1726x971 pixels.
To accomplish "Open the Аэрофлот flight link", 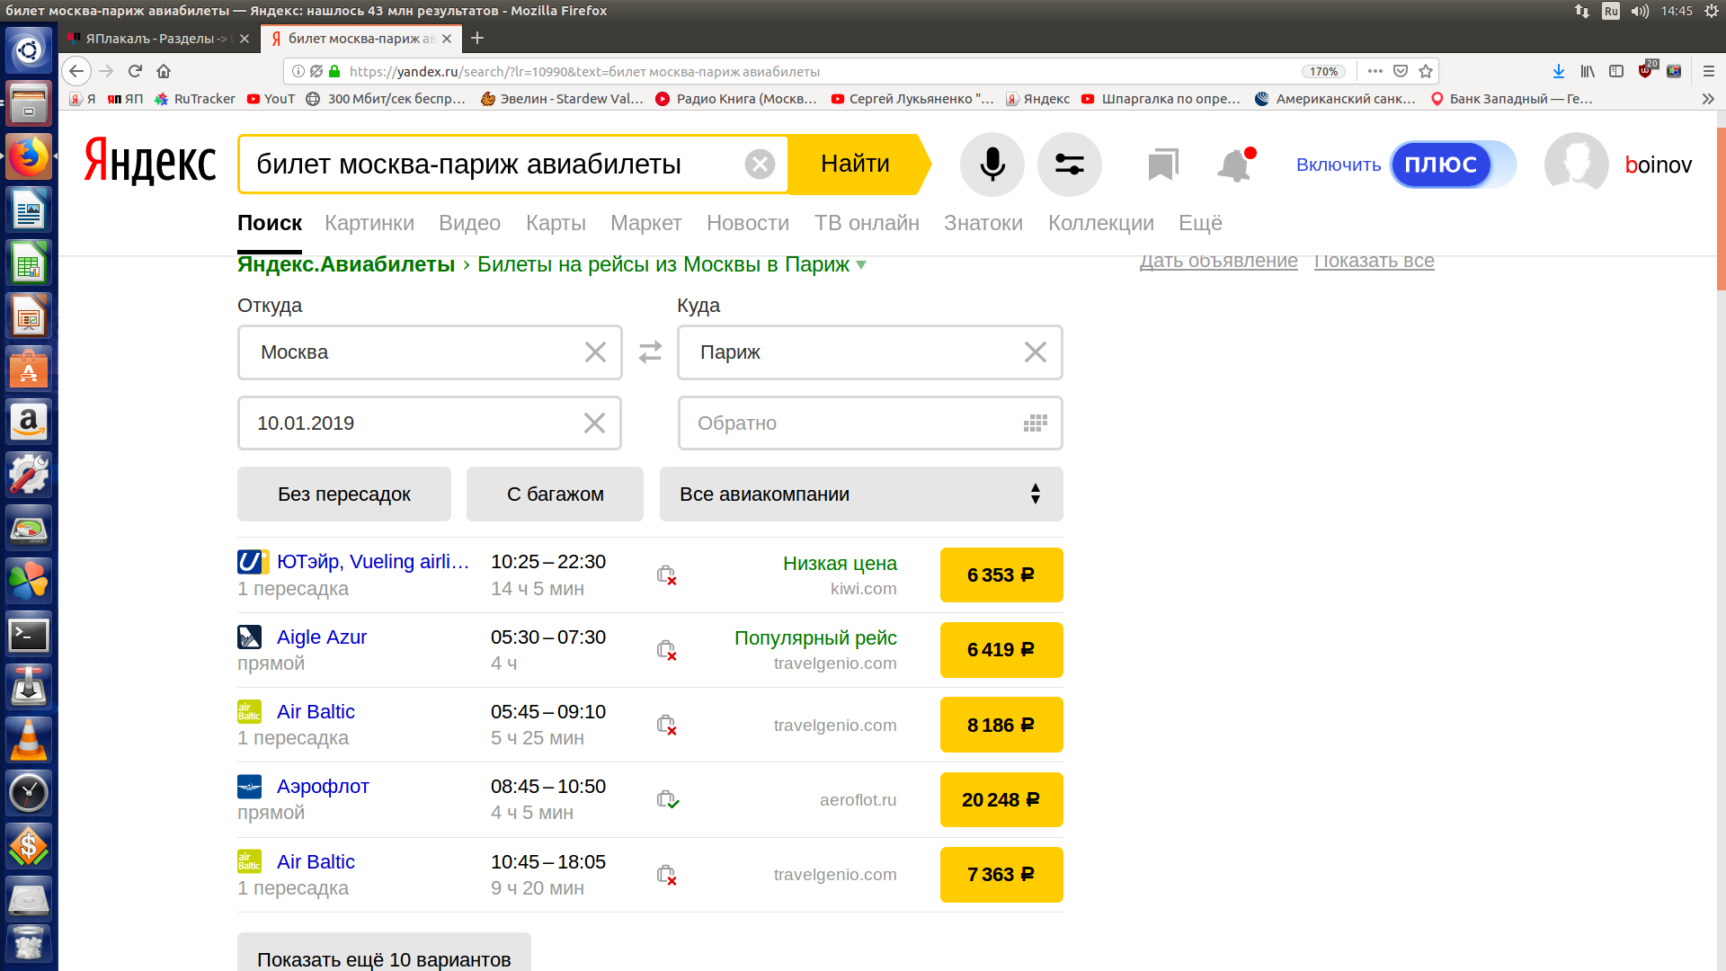I will (323, 786).
